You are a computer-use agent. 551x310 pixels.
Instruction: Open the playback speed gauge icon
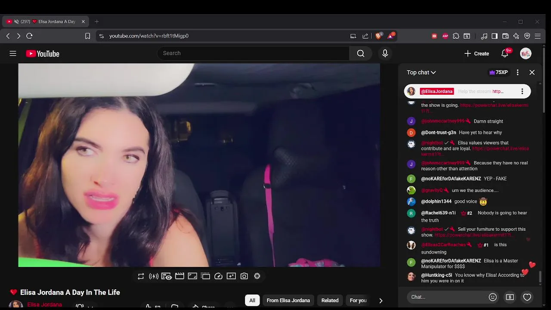pyautogui.click(x=218, y=276)
